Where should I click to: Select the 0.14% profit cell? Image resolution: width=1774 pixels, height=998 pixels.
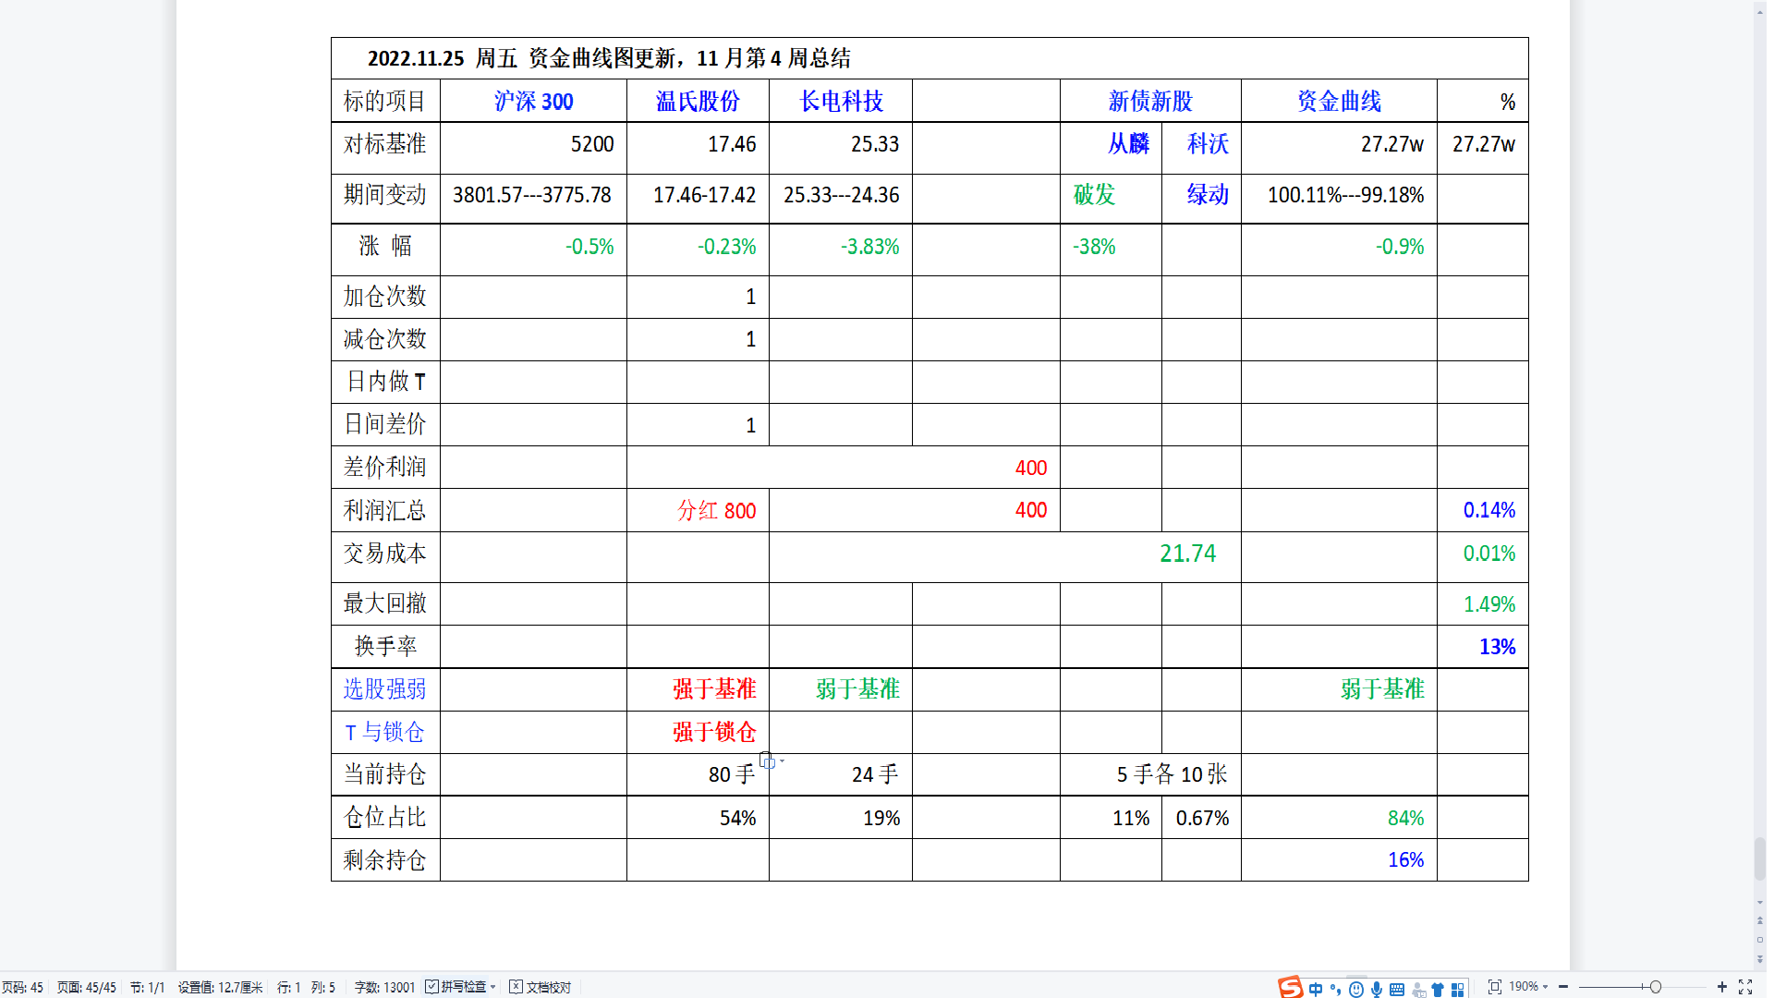[1483, 510]
